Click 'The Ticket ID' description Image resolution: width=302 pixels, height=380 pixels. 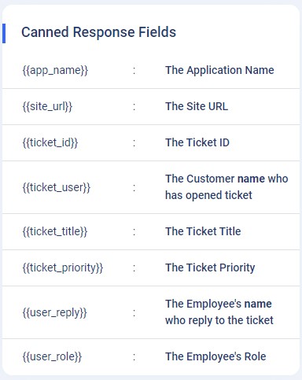pyautogui.click(x=197, y=142)
